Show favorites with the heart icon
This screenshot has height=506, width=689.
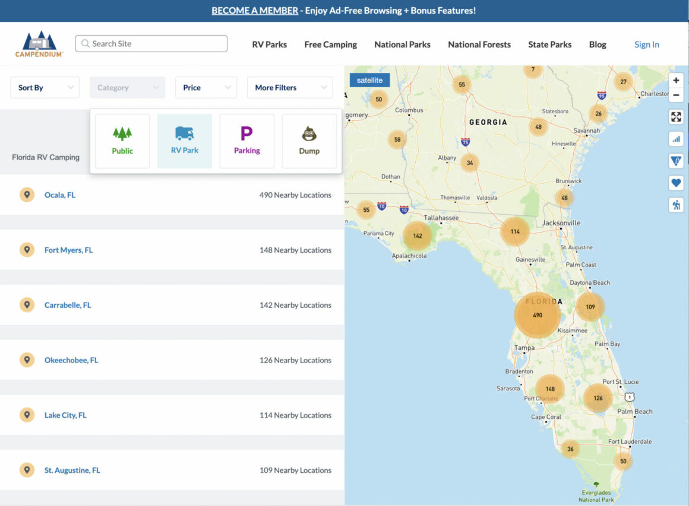tap(676, 183)
